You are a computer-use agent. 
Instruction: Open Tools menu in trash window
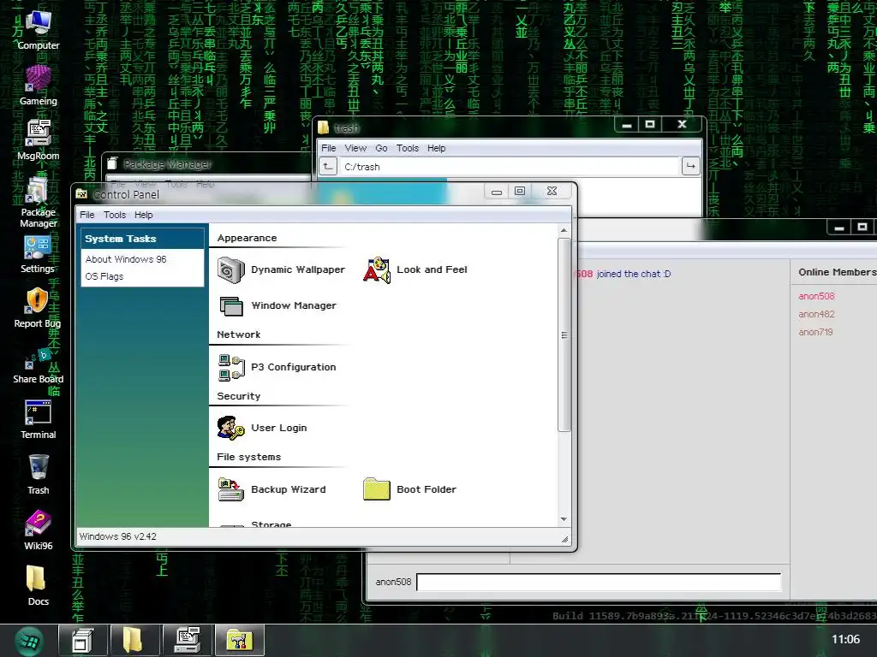point(408,148)
